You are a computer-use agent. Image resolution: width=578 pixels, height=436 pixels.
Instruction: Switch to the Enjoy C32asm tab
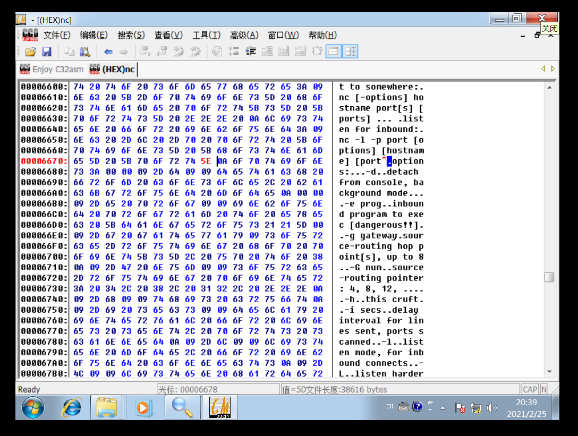click(x=52, y=69)
